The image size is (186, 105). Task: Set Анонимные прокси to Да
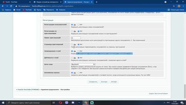click(x=72, y=73)
